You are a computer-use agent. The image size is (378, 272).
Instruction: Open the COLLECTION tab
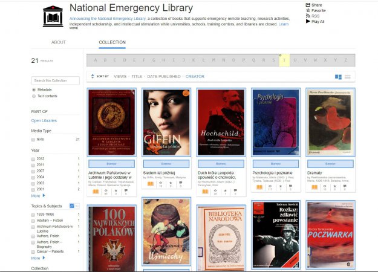tap(112, 42)
